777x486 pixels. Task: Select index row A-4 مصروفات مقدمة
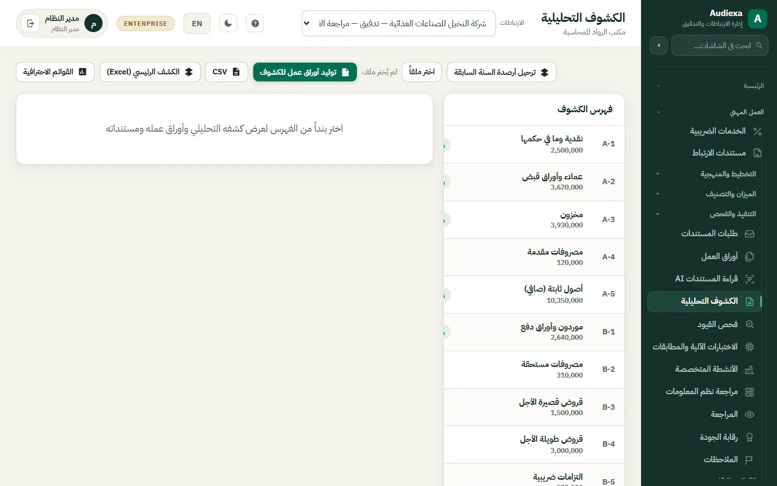(x=534, y=257)
